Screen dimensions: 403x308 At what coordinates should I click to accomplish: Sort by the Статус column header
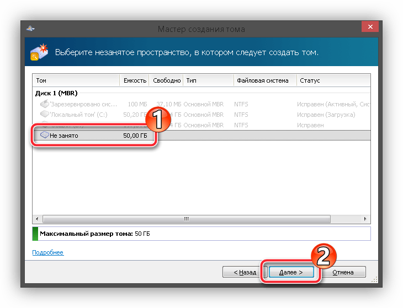click(x=333, y=80)
